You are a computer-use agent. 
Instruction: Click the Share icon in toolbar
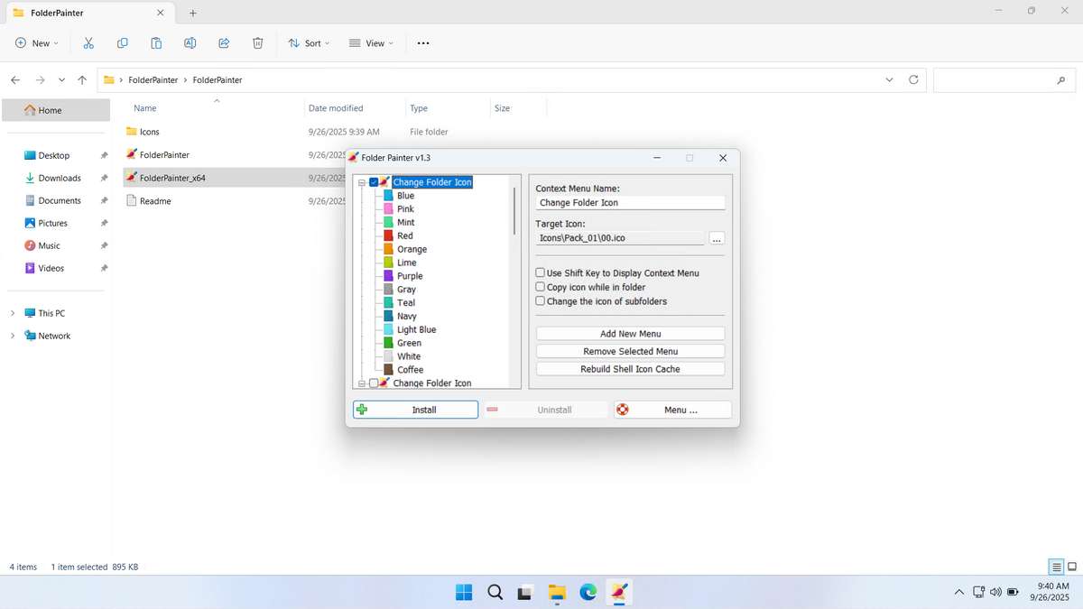pyautogui.click(x=224, y=43)
